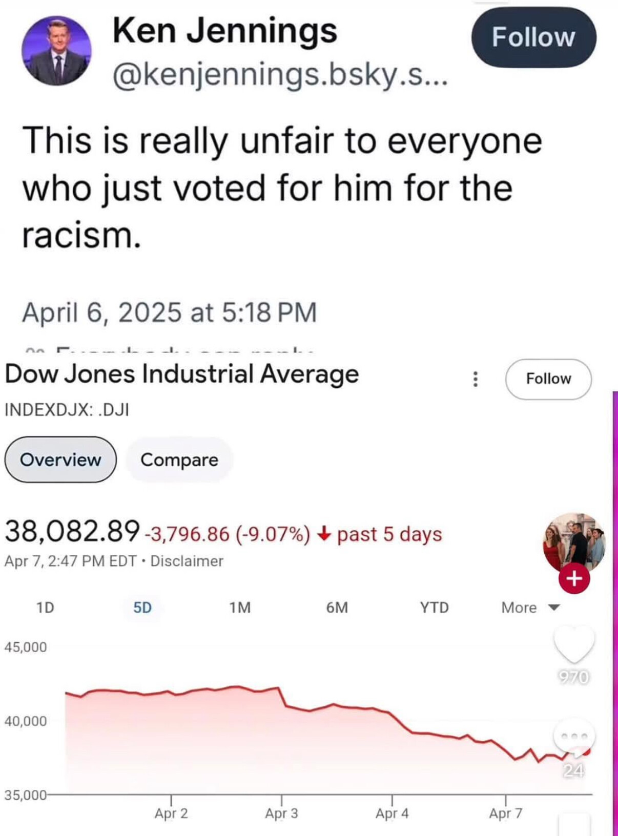This screenshot has height=836, width=618.
Task: Expand the More time range dropdown
Action: tap(530, 608)
